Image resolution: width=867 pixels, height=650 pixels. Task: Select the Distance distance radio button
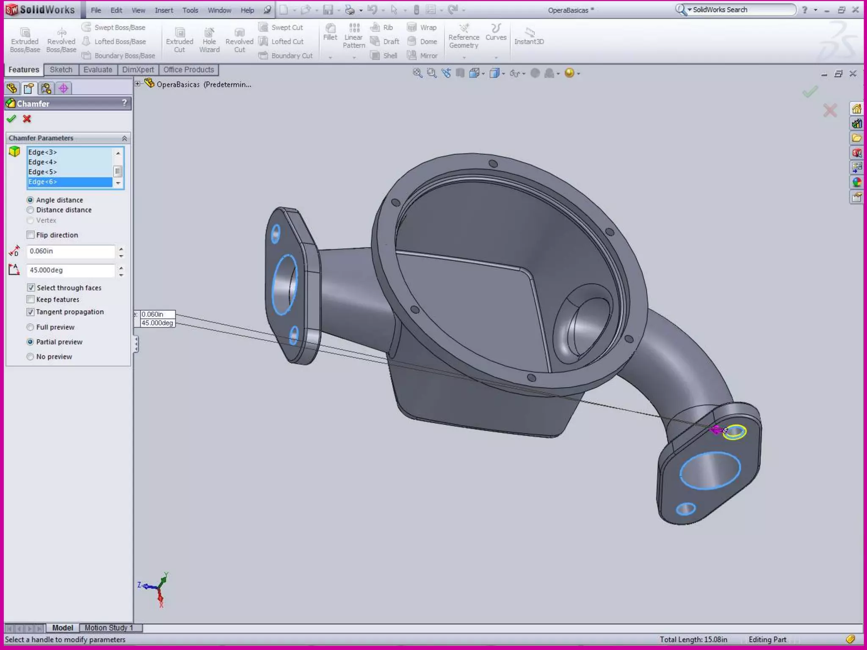point(30,210)
